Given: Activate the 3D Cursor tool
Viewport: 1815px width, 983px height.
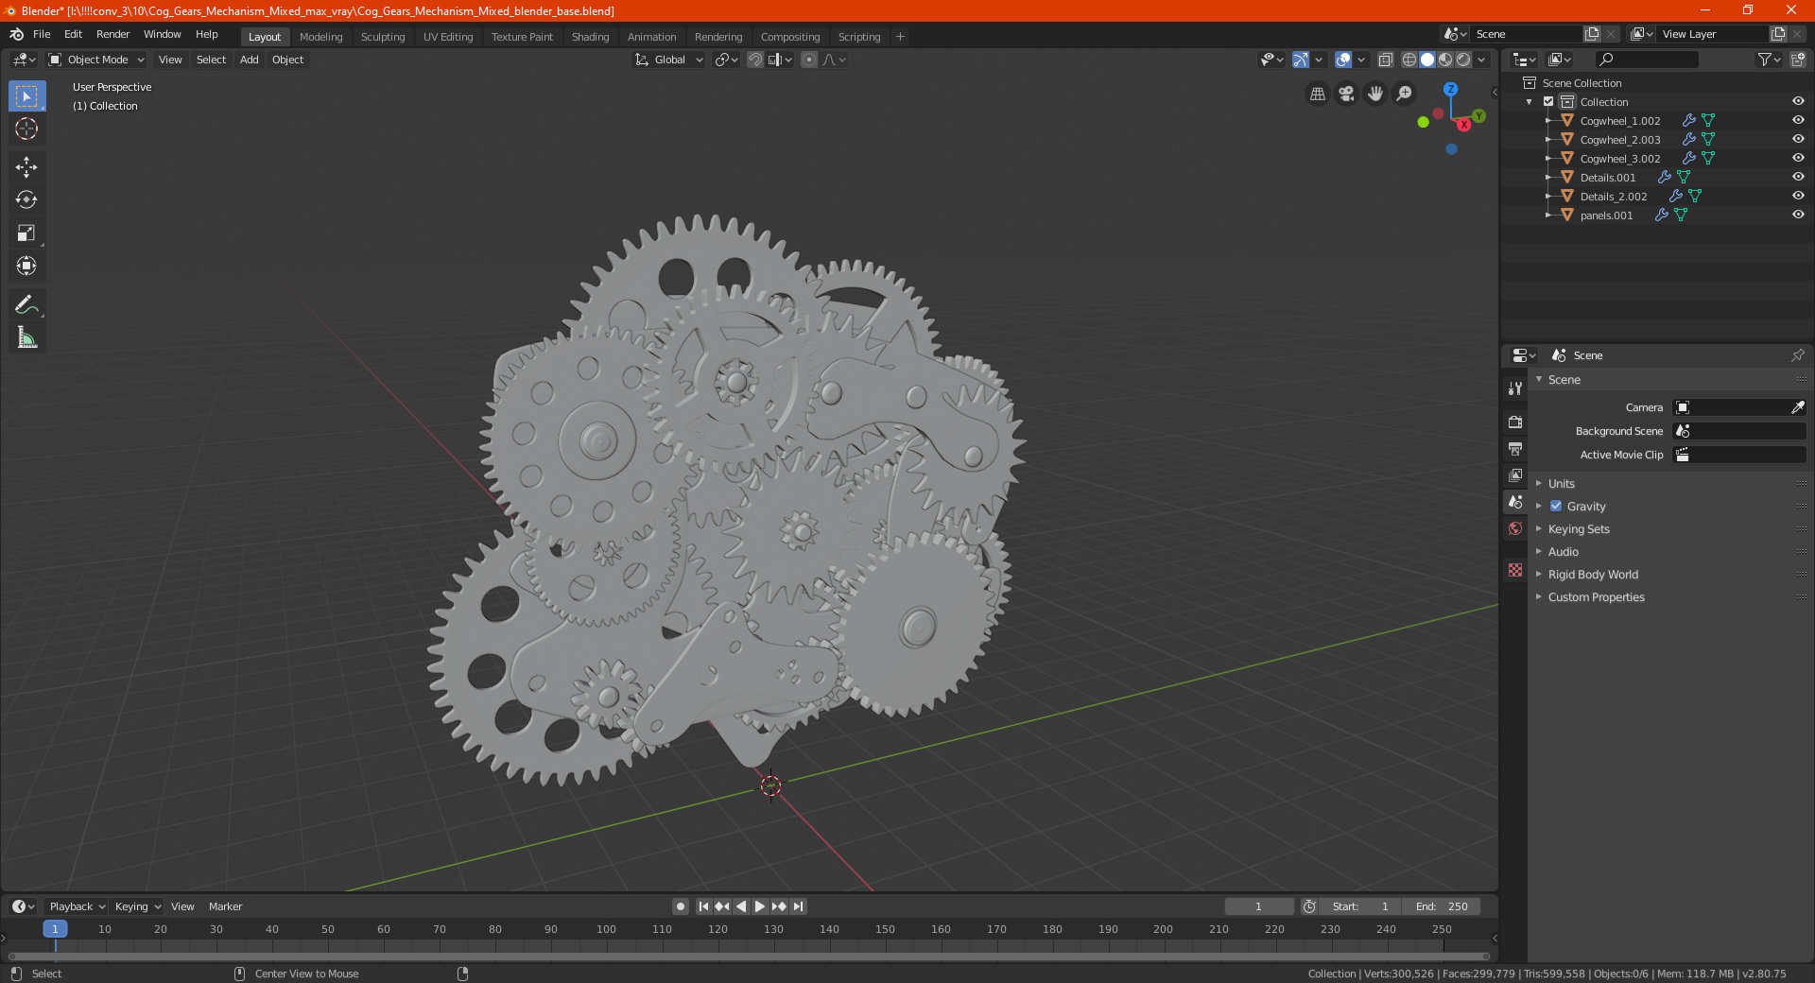Looking at the screenshot, I should coord(26,129).
